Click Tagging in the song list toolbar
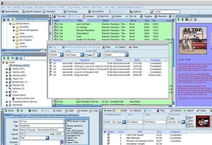This screenshot has height=145, width=212. 146,16
